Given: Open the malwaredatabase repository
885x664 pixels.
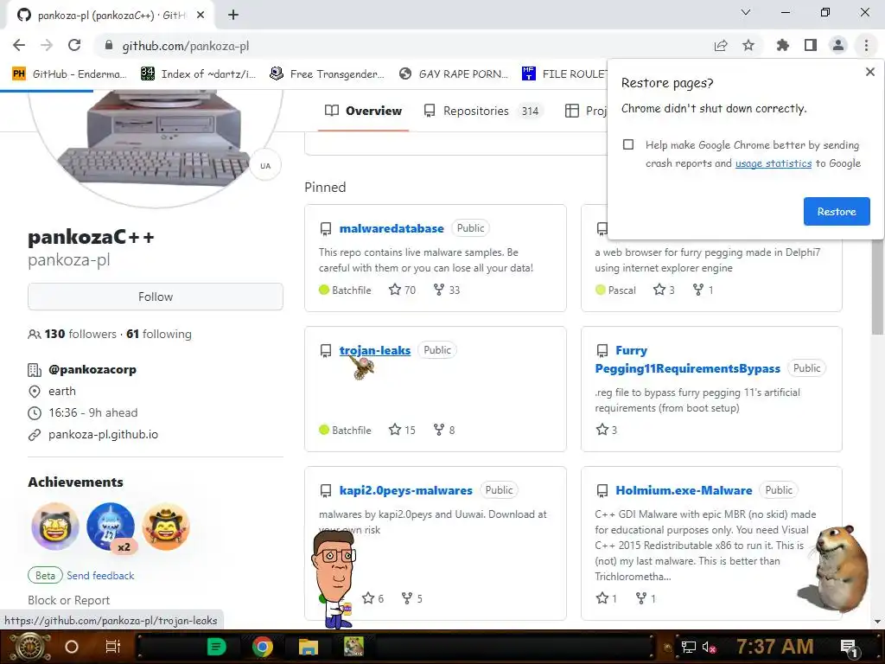Looking at the screenshot, I should 392,228.
